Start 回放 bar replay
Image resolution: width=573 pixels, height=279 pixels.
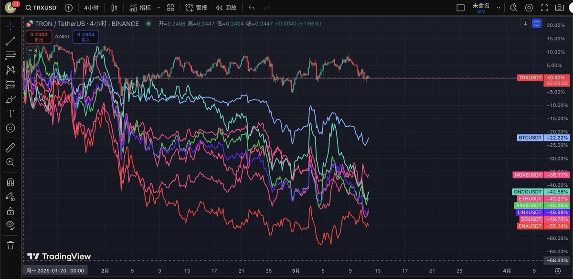coord(226,8)
